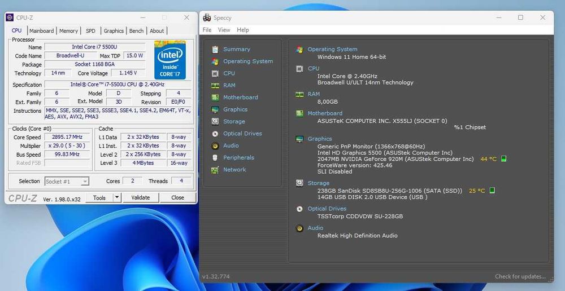
Task: Click the Summary icon in Speccy sidebar
Action: click(x=215, y=49)
